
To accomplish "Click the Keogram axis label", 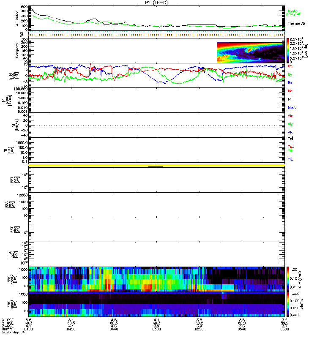I will tap(17, 51).
